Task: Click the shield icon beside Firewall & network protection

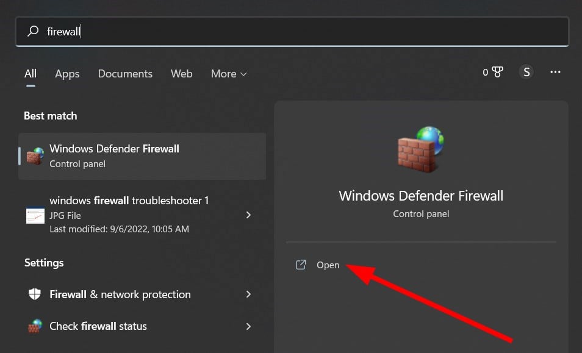Action: [x=35, y=294]
